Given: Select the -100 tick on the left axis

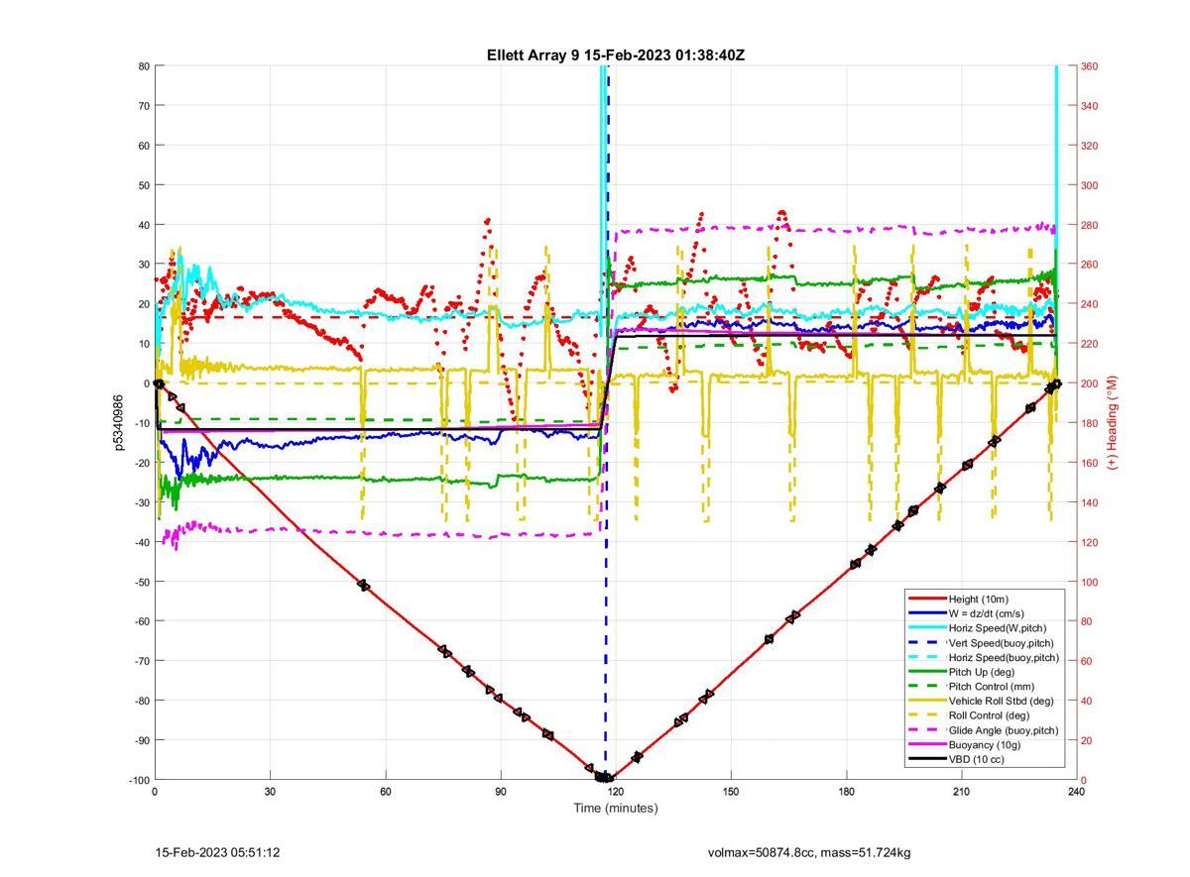Looking at the screenshot, I should click(x=138, y=780).
